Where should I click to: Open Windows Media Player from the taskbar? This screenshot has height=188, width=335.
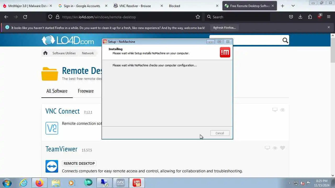coord(72,183)
